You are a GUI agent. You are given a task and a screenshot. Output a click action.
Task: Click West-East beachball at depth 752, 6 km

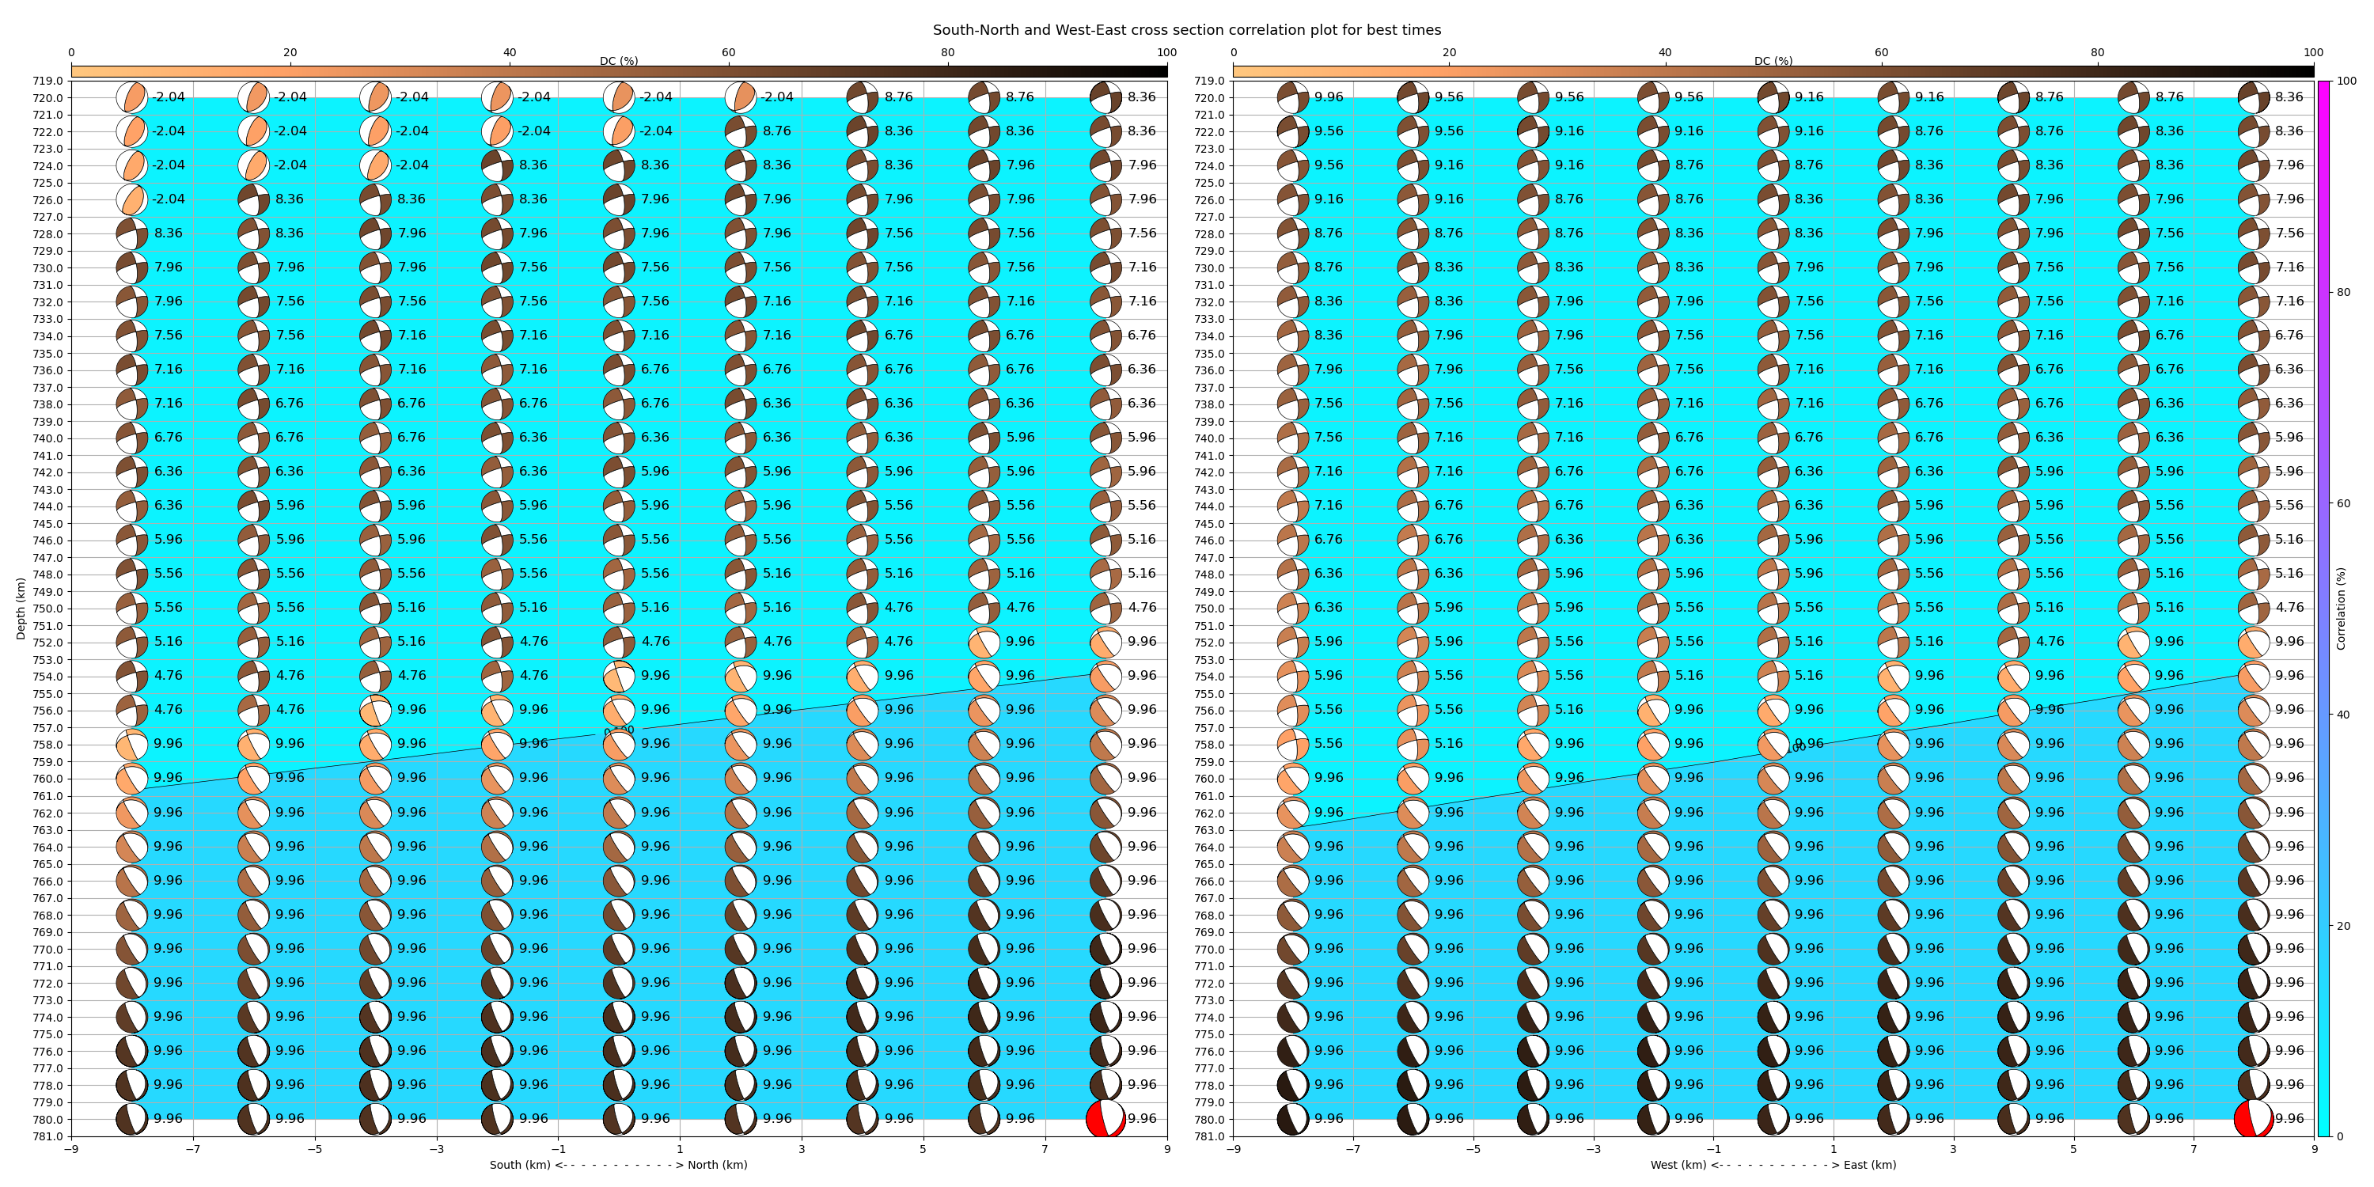[x=2133, y=643]
